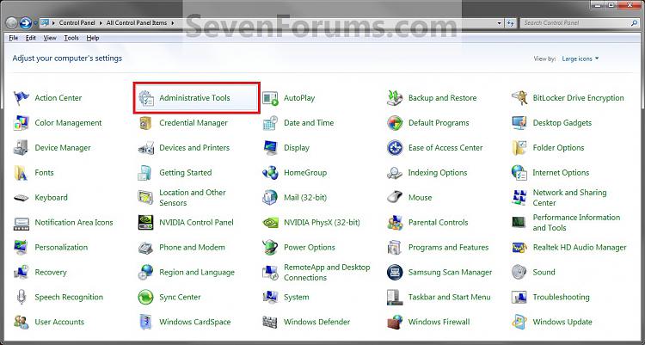Click the Windows Defender wall icon
Screen dimensions: 645x345
point(270,322)
